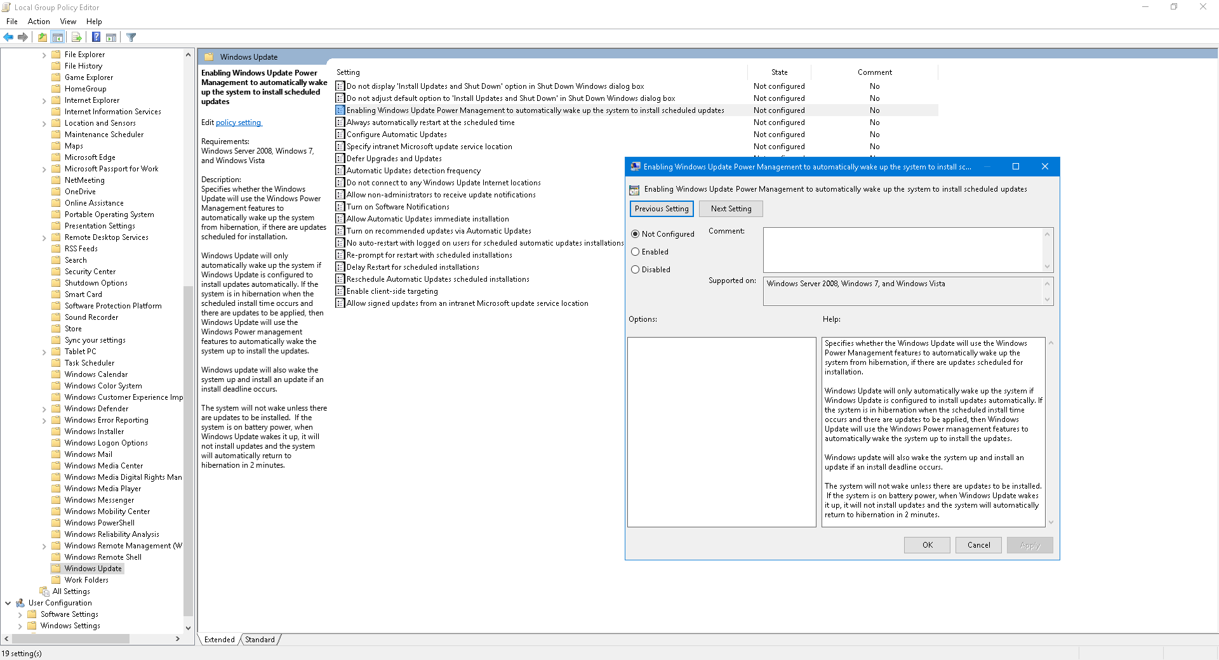Expand the File Explorer tree node
Screen dimensions: 1219x660
click(44, 55)
